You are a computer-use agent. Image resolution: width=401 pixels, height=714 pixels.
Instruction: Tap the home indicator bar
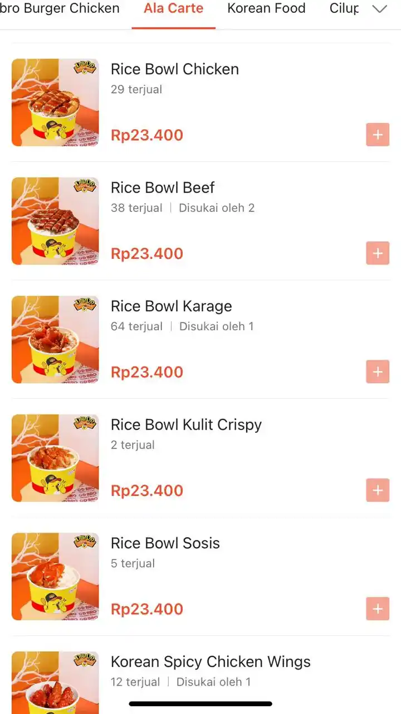point(200,704)
